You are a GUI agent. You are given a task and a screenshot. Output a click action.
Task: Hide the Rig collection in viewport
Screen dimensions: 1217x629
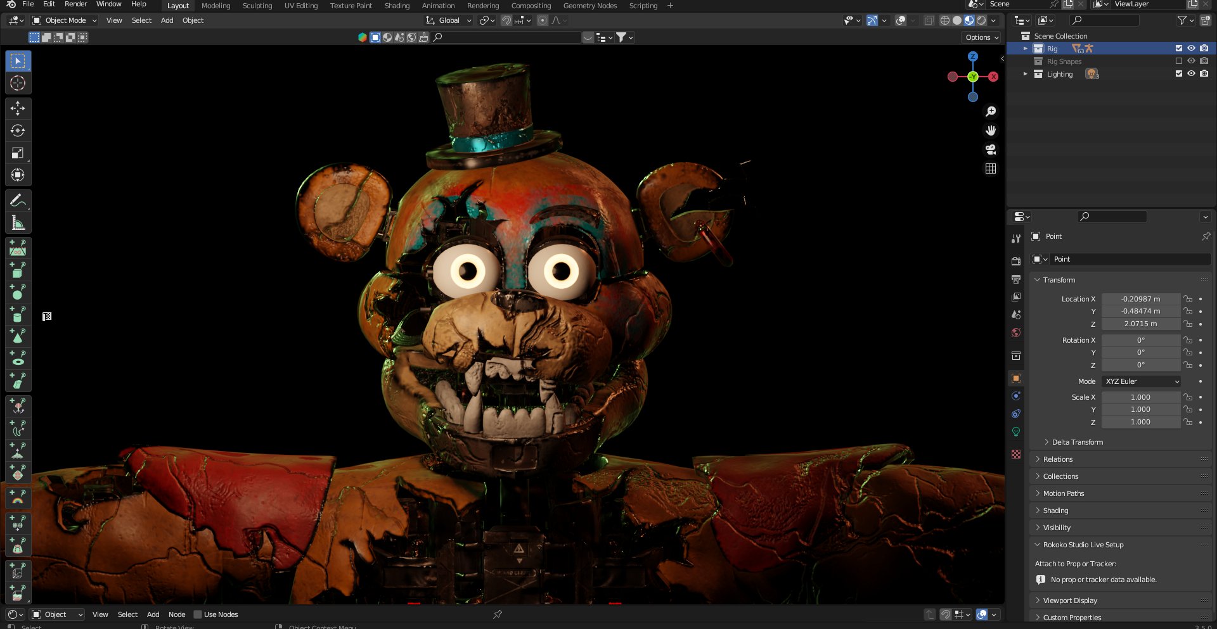pyautogui.click(x=1191, y=48)
